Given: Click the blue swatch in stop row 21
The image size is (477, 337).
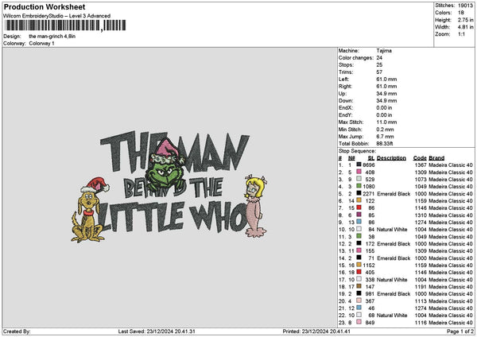Looking at the screenshot, I should [359, 308].
